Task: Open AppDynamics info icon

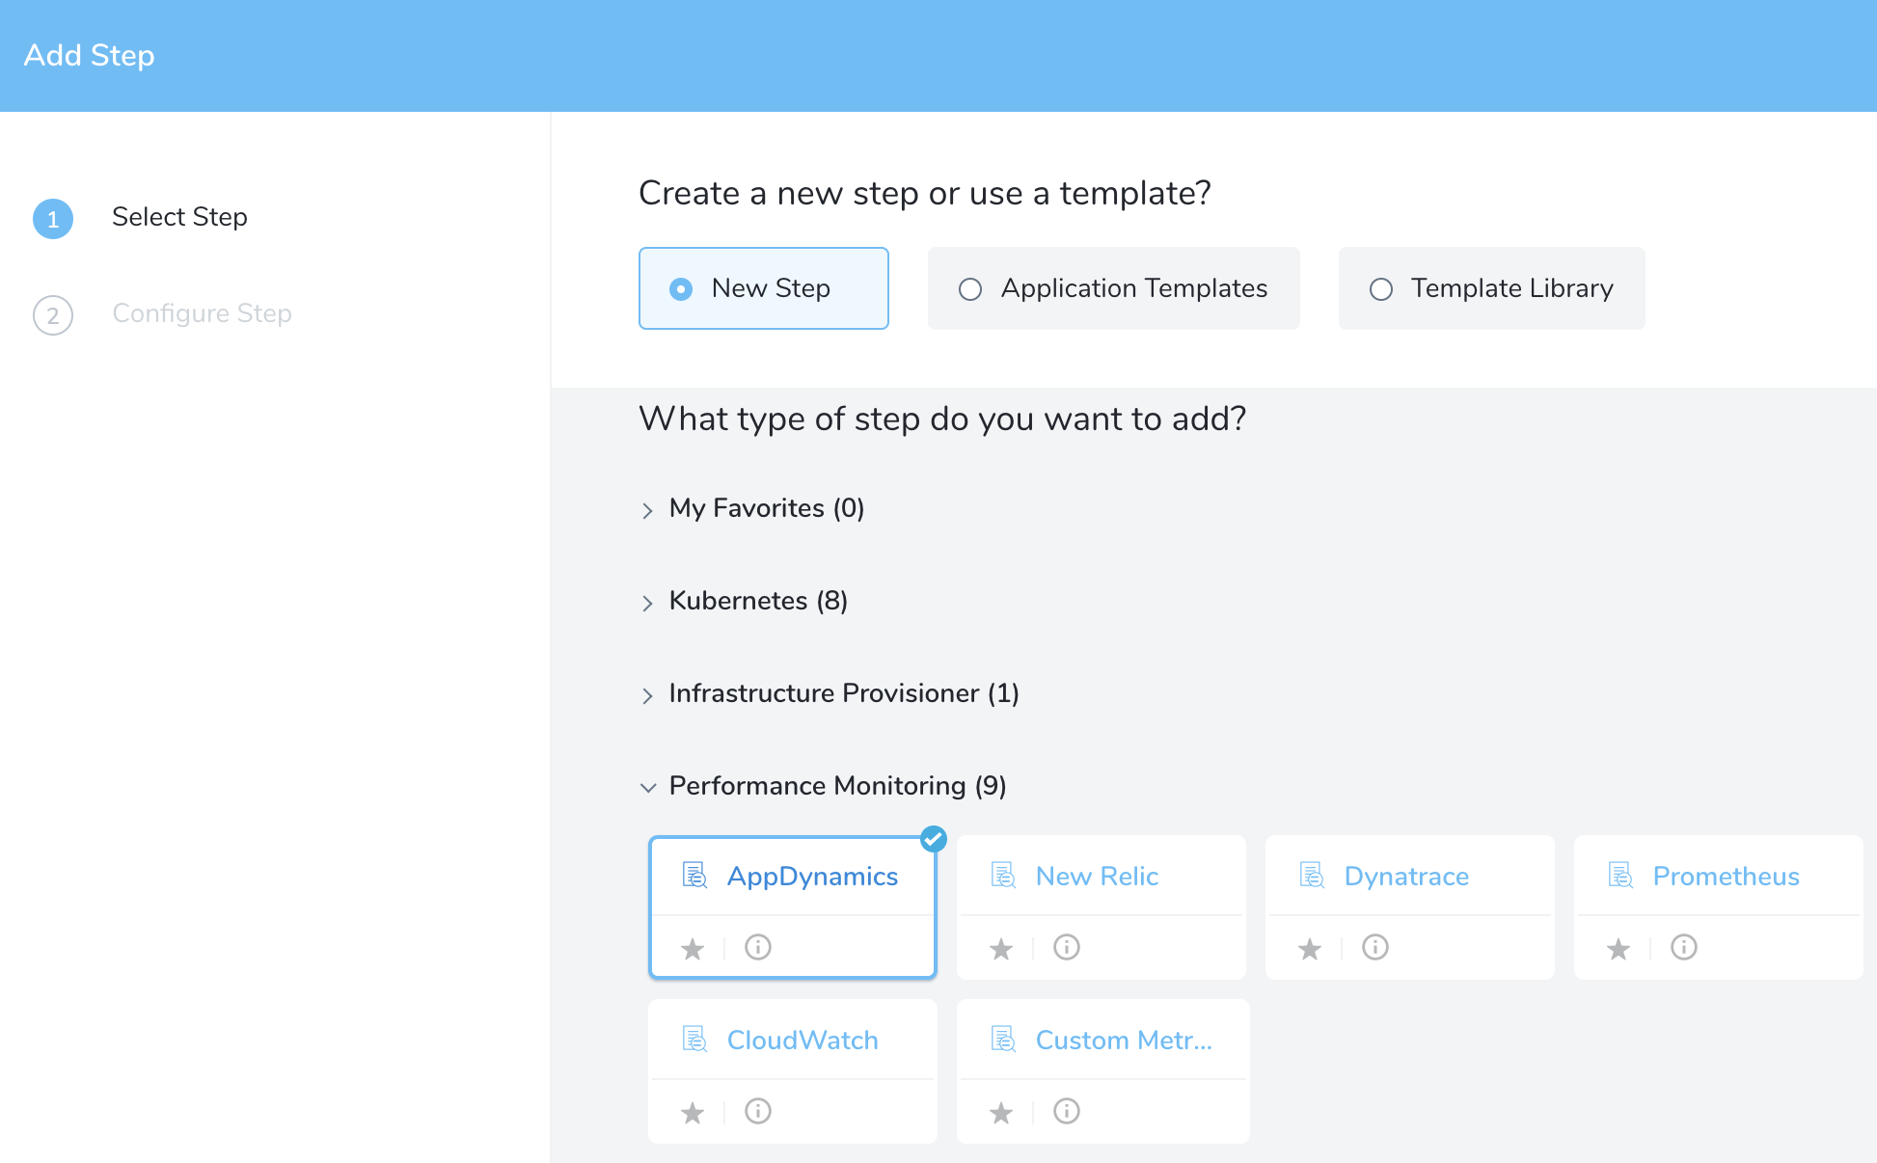Action: click(x=758, y=947)
